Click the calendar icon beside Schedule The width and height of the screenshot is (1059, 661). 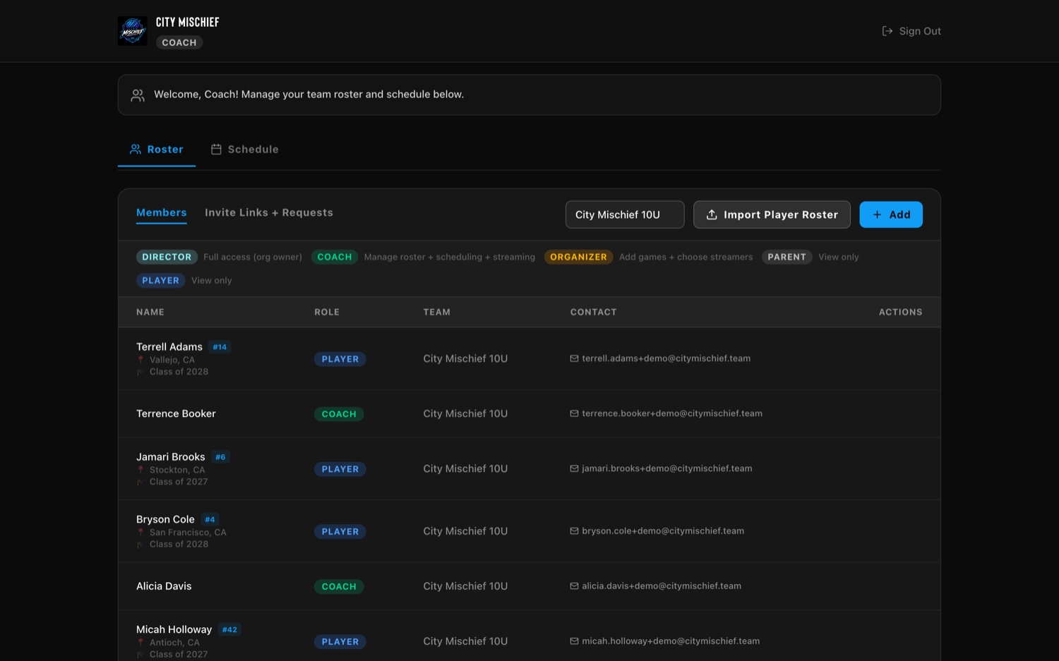tap(216, 150)
